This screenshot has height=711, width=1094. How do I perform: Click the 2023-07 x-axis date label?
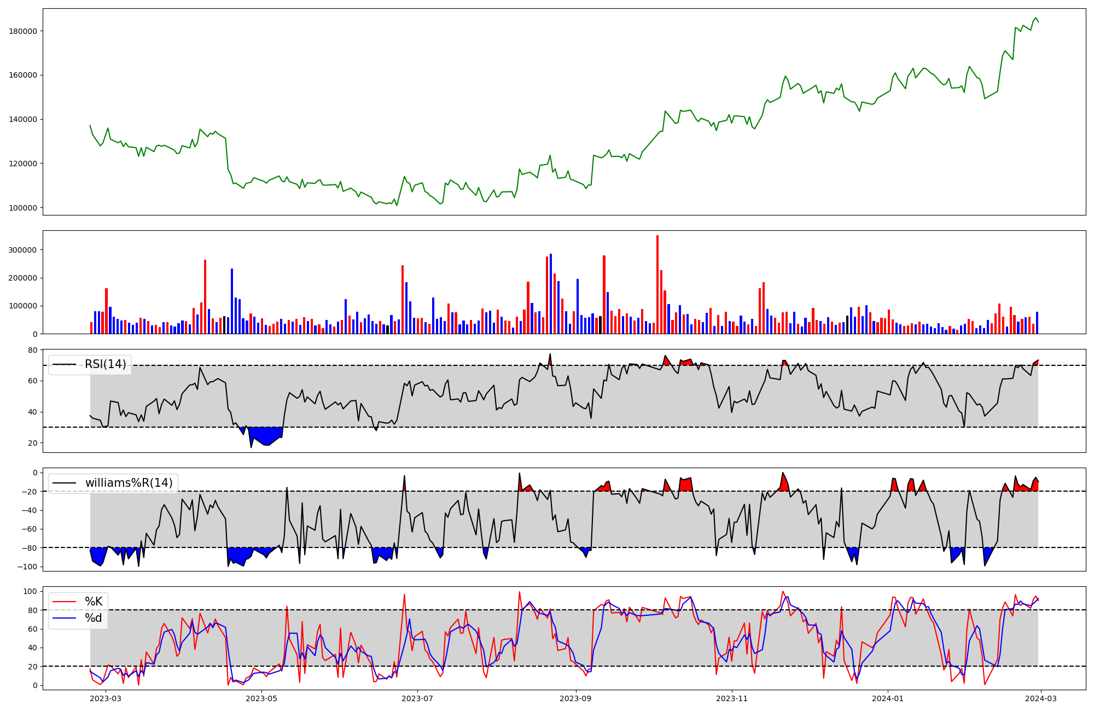pyautogui.click(x=417, y=698)
